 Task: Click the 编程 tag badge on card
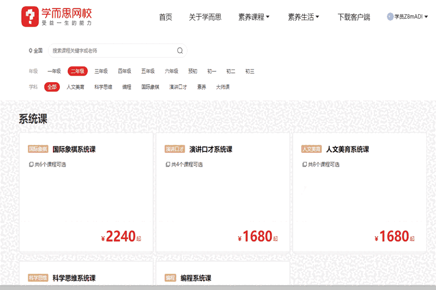click(x=170, y=278)
